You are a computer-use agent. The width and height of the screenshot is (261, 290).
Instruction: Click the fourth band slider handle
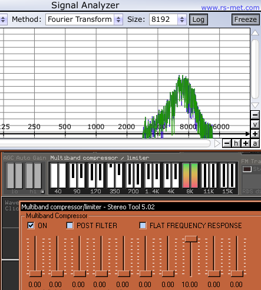[101, 273]
